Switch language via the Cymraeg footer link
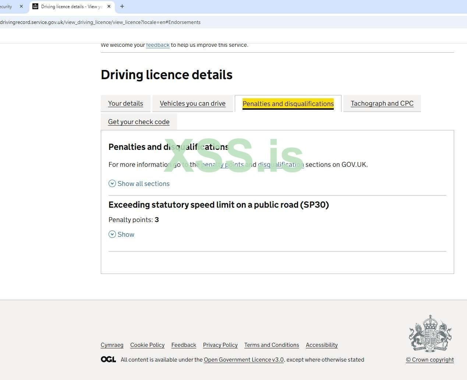 (x=112, y=345)
